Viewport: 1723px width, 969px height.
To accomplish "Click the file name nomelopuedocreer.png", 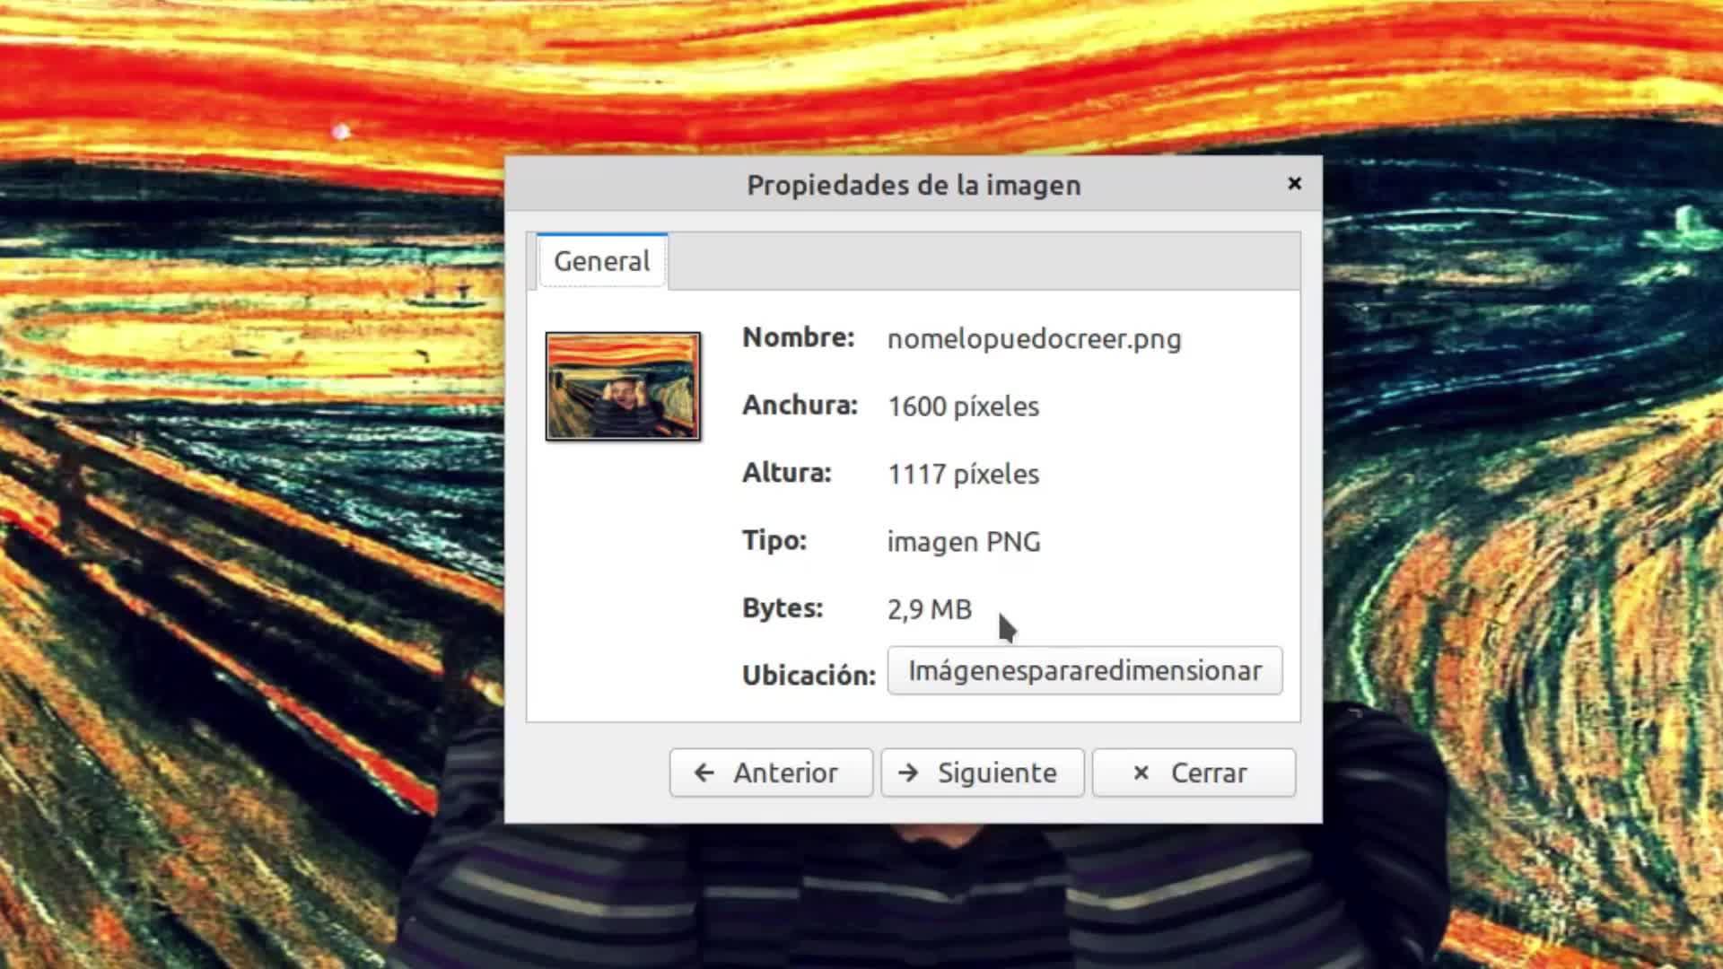I will click(1034, 339).
